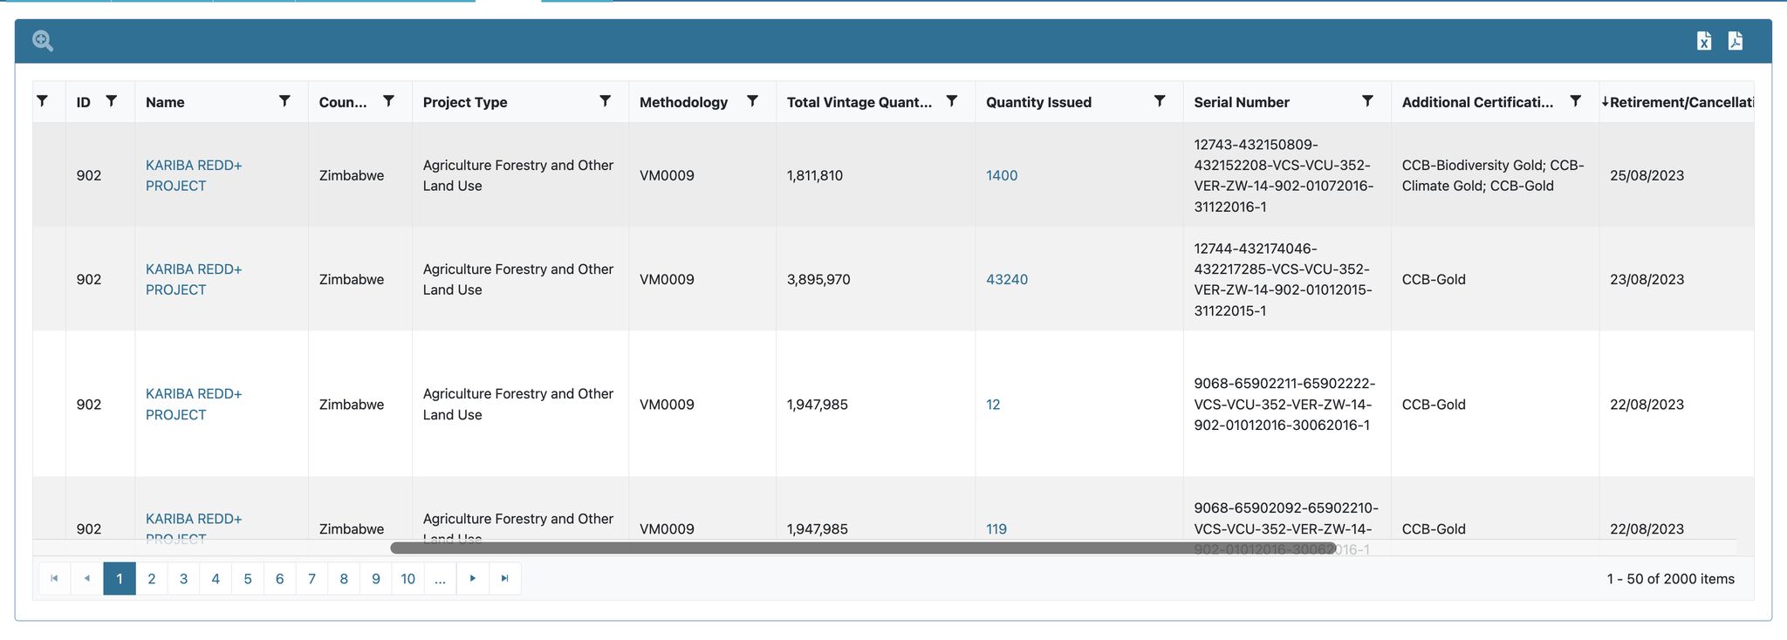The height and width of the screenshot is (640, 1787).
Task: Open filter for Serial Number column
Action: (x=1368, y=101)
